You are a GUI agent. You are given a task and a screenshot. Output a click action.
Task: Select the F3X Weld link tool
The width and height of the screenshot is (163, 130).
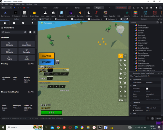coord(125,78)
